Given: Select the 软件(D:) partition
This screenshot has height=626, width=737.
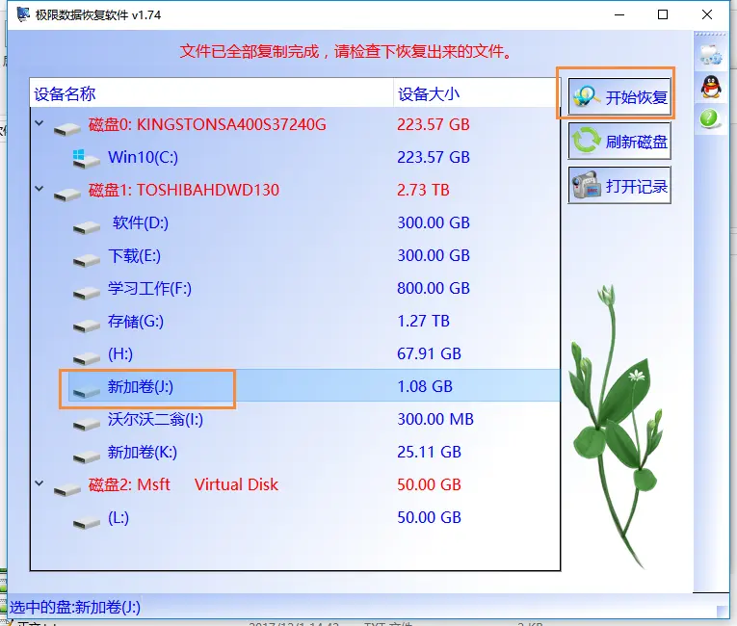Looking at the screenshot, I should click(295, 222).
